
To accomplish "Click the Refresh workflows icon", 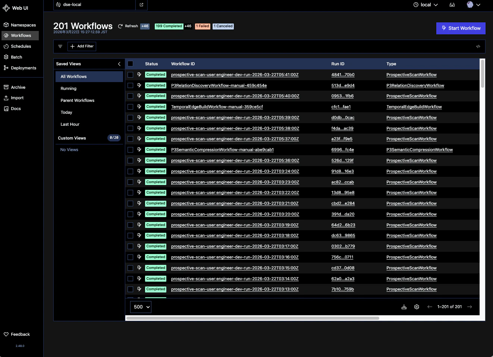I will click(x=120, y=26).
